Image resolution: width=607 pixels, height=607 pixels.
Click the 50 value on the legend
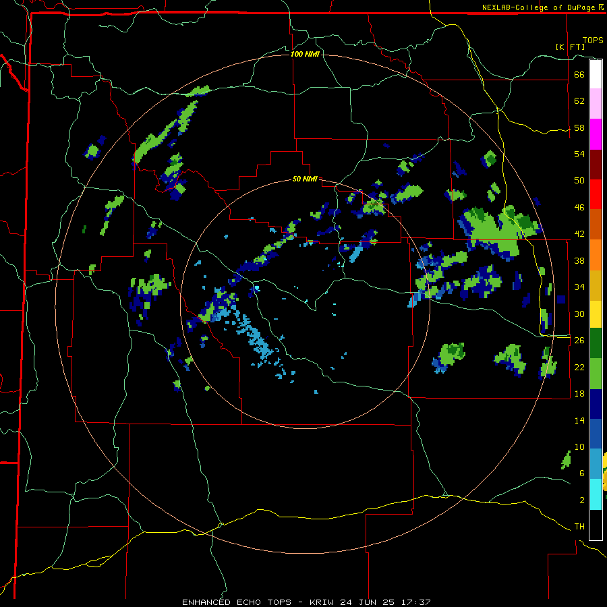(x=579, y=181)
